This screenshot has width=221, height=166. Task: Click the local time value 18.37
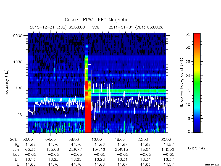pos(169,159)
